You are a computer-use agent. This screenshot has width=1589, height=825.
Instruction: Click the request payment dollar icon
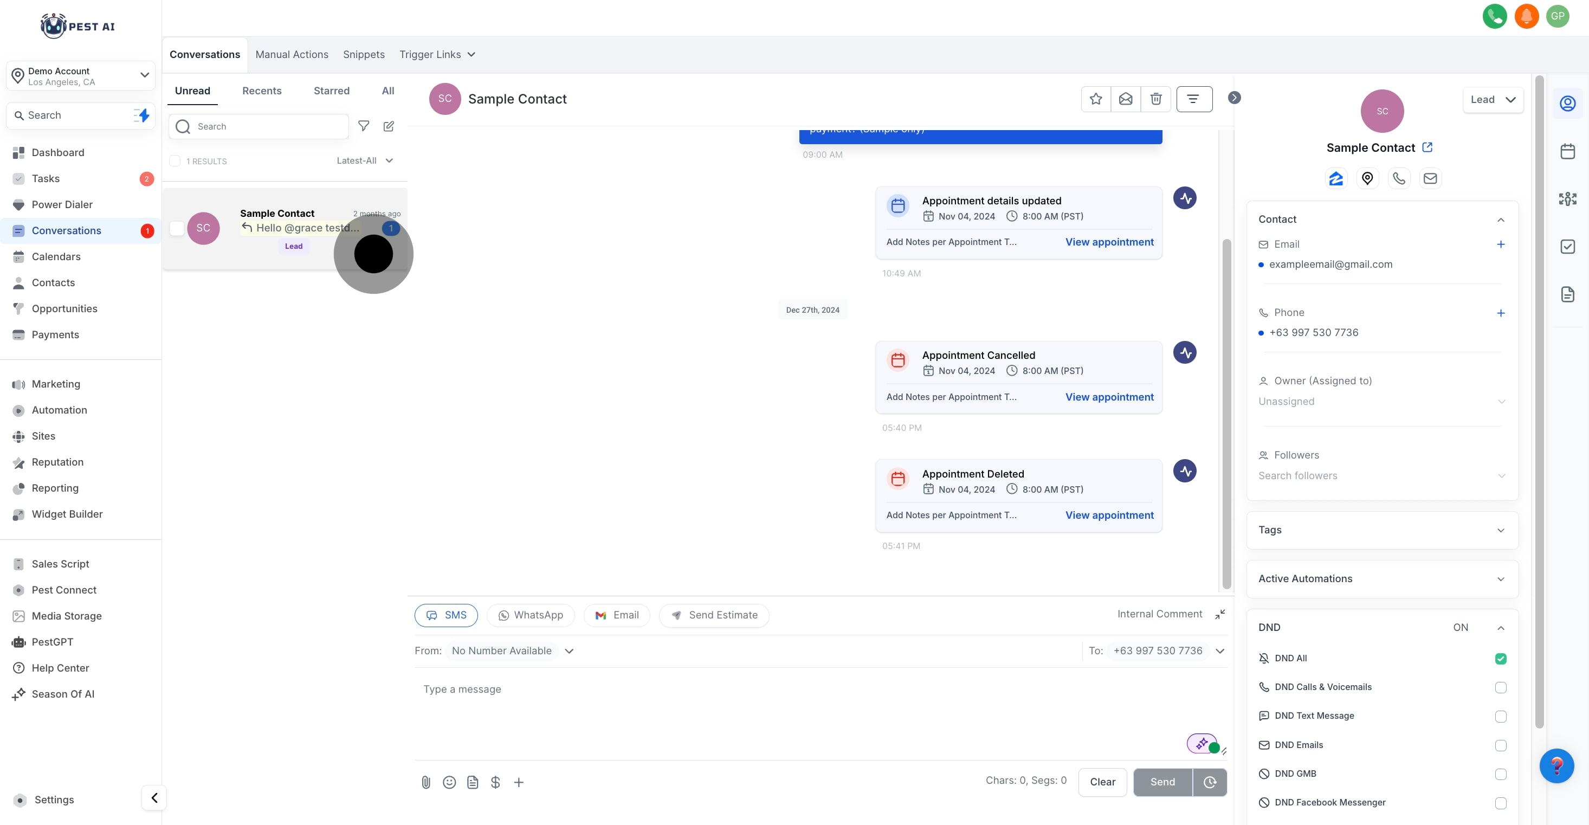[495, 782]
